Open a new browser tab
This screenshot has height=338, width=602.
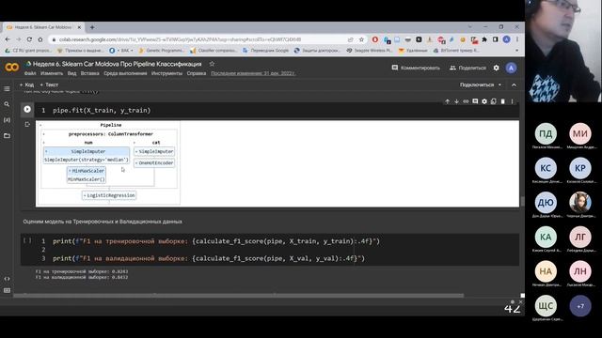click(x=92, y=27)
